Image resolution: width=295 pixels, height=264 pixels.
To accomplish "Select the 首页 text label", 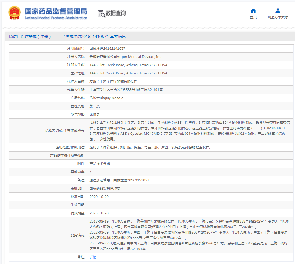I will click(x=253, y=17).
